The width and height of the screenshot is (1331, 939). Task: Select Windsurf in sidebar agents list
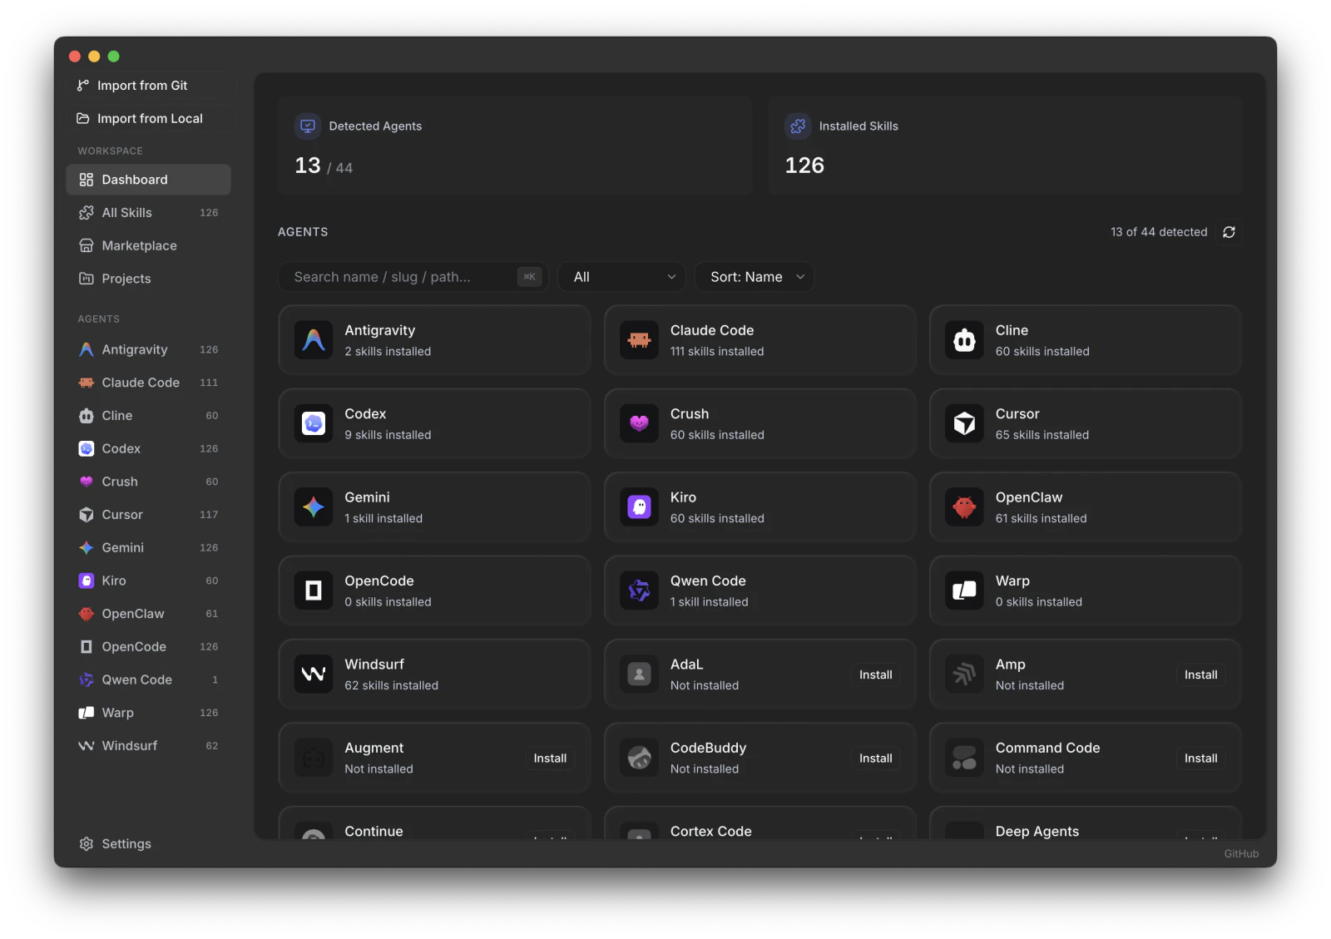pos(148,746)
